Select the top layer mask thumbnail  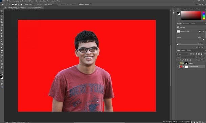click(186, 63)
